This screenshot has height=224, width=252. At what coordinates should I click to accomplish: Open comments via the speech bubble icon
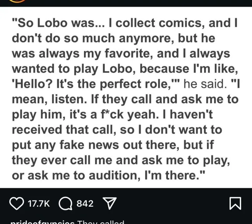[66, 203]
